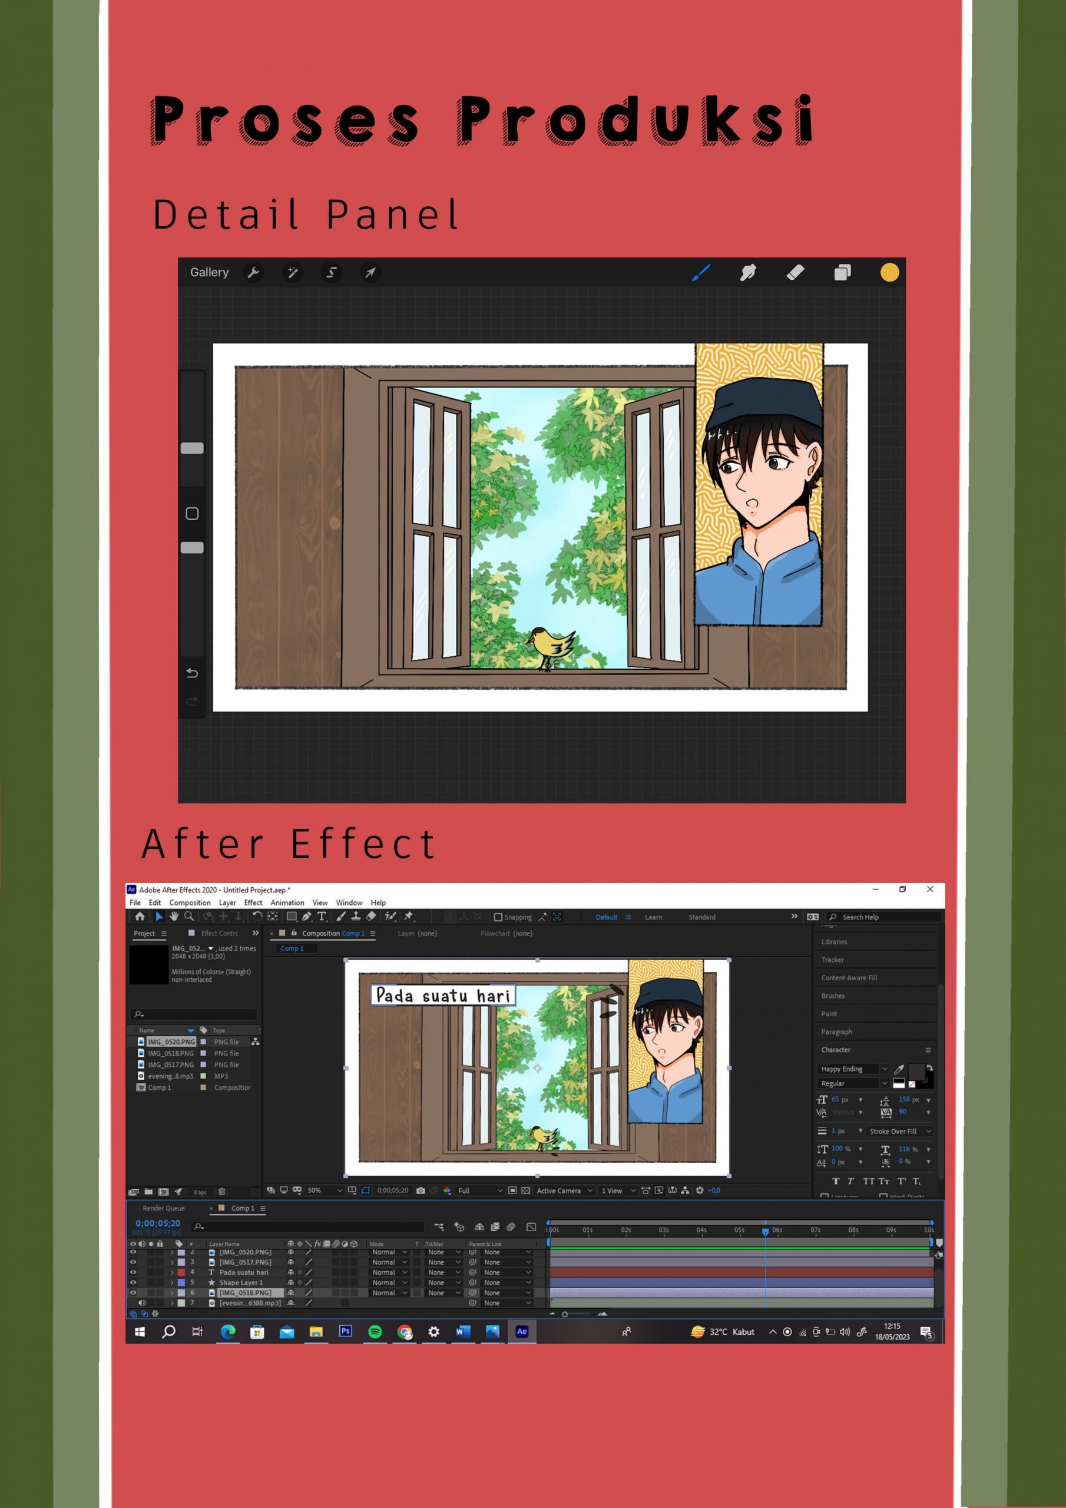Click the Puppet Pin tool
This screenshot has width=1066, height=1508.
pos(409,916)
